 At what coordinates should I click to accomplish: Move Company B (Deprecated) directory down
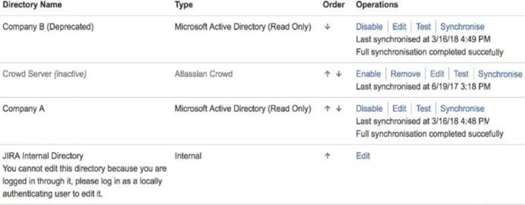click(x=327, y=27)
